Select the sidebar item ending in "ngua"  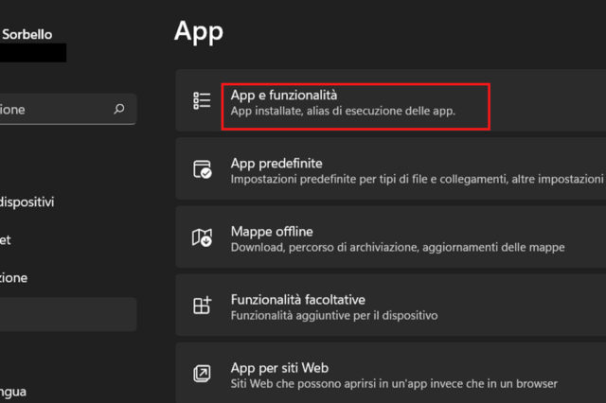coord(14,391)
